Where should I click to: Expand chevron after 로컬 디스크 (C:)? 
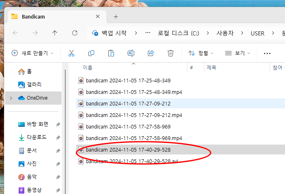(x=208, y=33)
